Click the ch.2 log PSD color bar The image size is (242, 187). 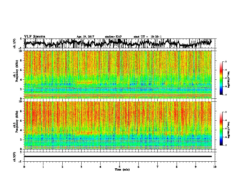[x=221, y=129]
